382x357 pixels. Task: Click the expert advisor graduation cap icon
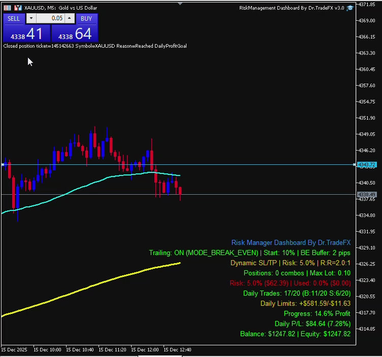[x=350, y=8]
